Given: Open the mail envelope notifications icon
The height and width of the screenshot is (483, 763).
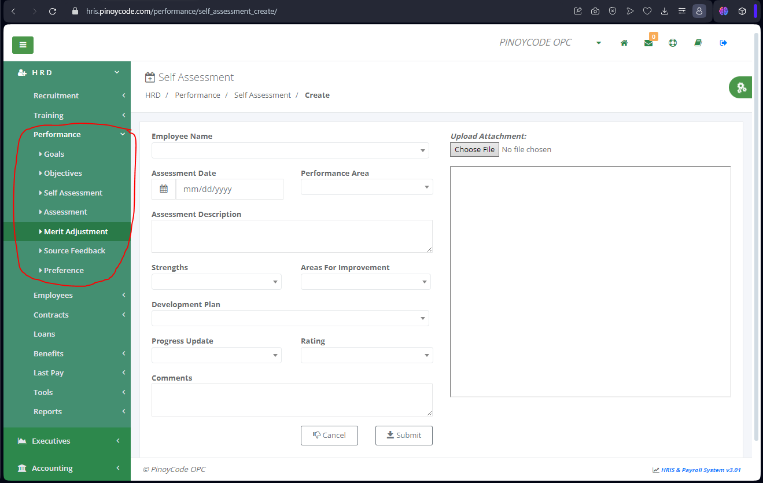Looking at the screenshot, I should 648,43.
